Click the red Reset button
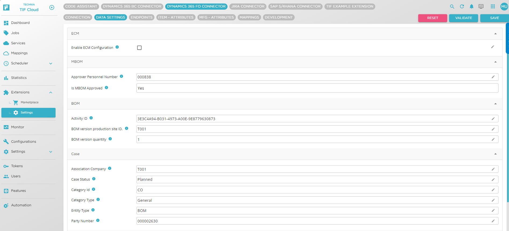This screenshot has width=509, height=231. 432,18
